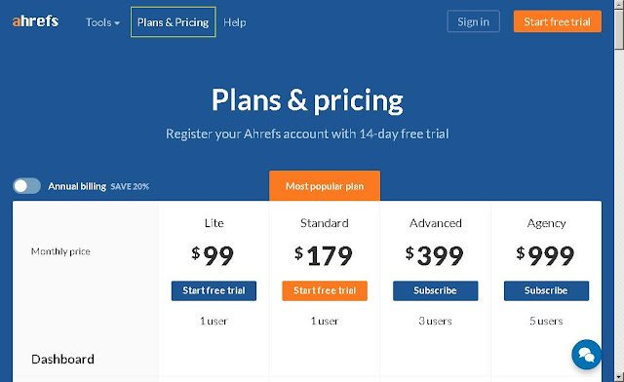Click the scrollbar down arrow
Image resolution: width=624 pixels, height=382 pixels.
[619, 376]
